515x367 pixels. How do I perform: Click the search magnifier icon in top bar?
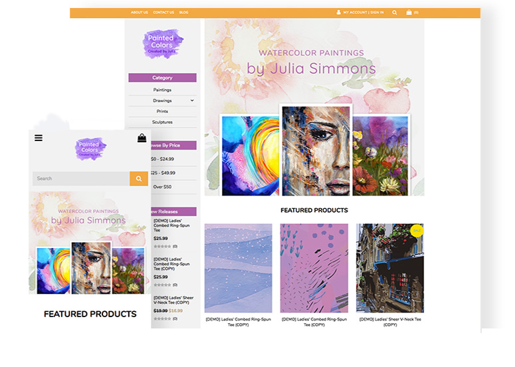pyautogui.click(x=395, y=13)
